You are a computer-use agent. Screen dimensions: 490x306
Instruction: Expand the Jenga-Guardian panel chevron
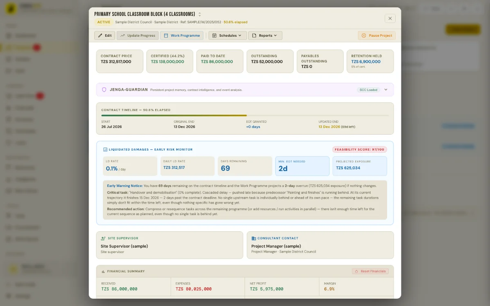[386, 90]
